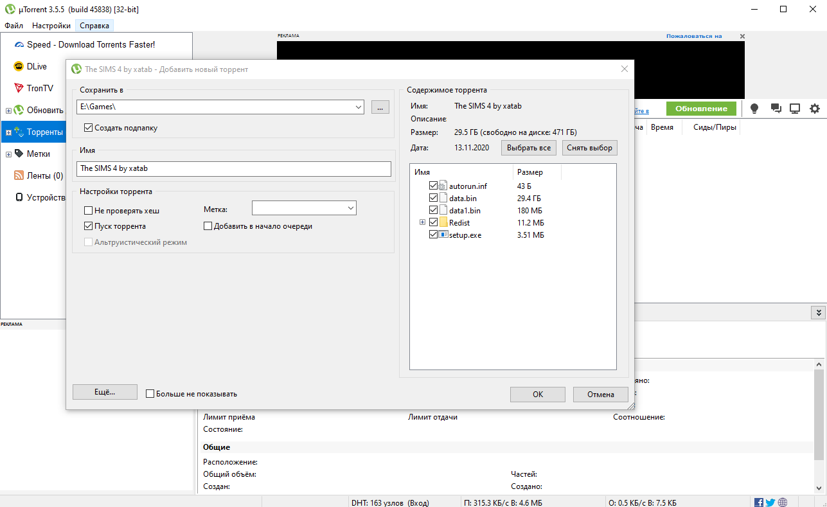Screen dimensions: 827x507
Task: Toggle Создать подпапку checkbox
Action: point(89,128)
